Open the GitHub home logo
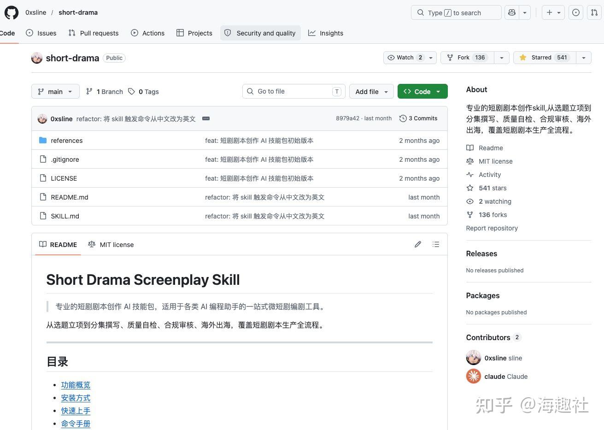The height and width of the screenshot is (430, 604). click(12, 12)
